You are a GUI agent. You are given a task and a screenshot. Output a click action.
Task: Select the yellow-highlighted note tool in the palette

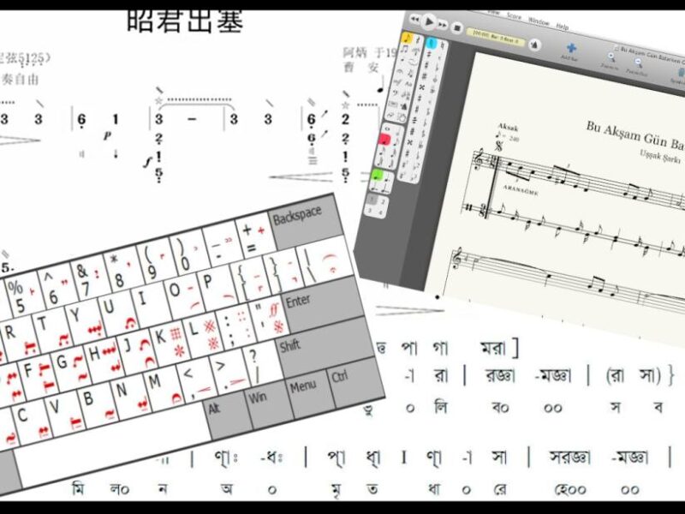(x=408, y=38)
